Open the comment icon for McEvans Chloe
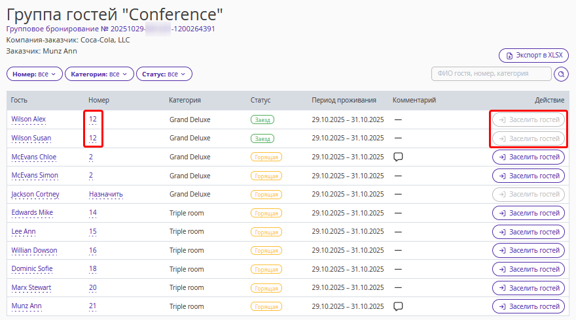This screenshot has width=576, height=320. [397, 157]
